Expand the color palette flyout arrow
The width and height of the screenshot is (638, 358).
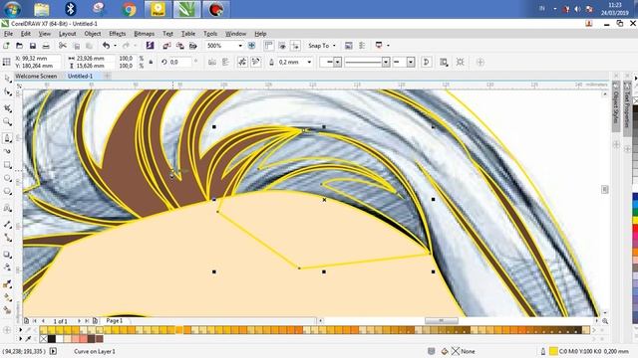point(20,330)
